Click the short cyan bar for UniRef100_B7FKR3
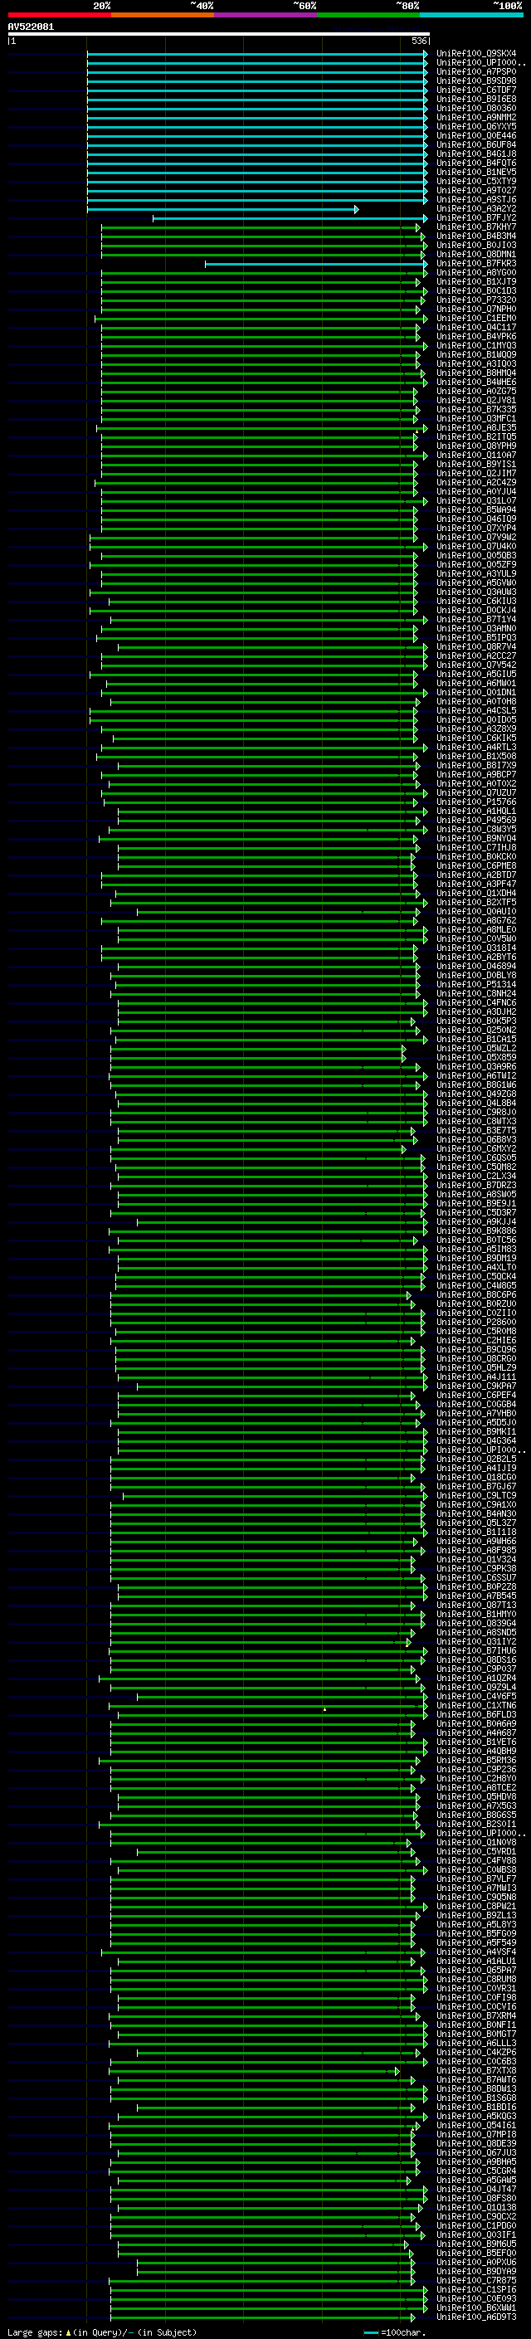This screenshot has height=2339, width=531. 315,264
